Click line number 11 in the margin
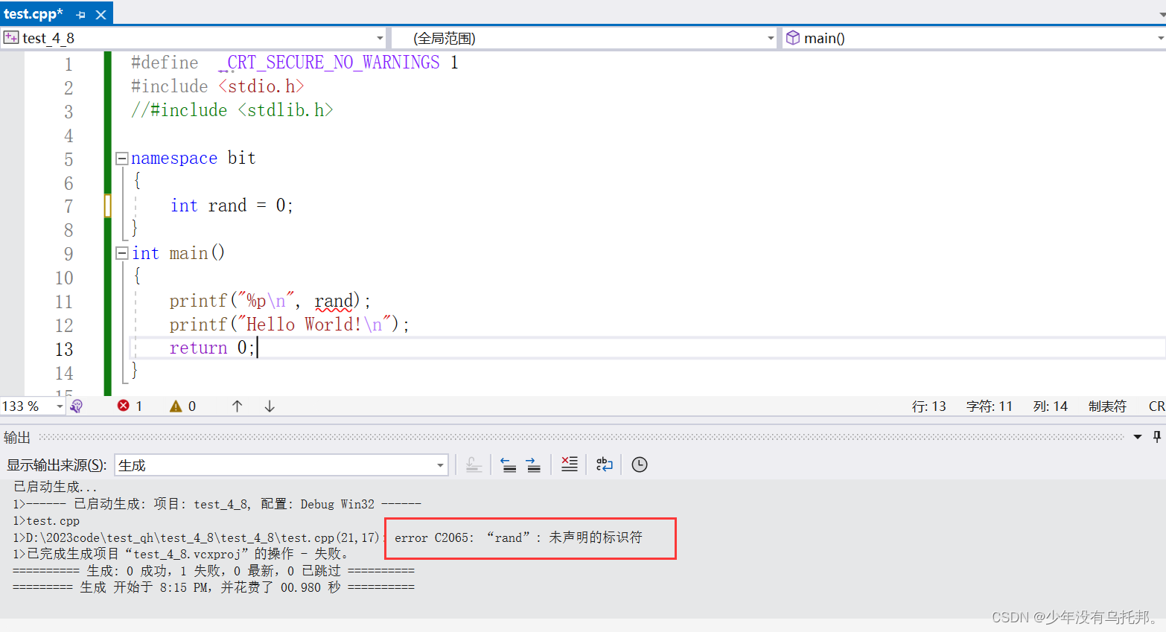Viewport: 1166px width, 632px height. (x=64, y=302)
